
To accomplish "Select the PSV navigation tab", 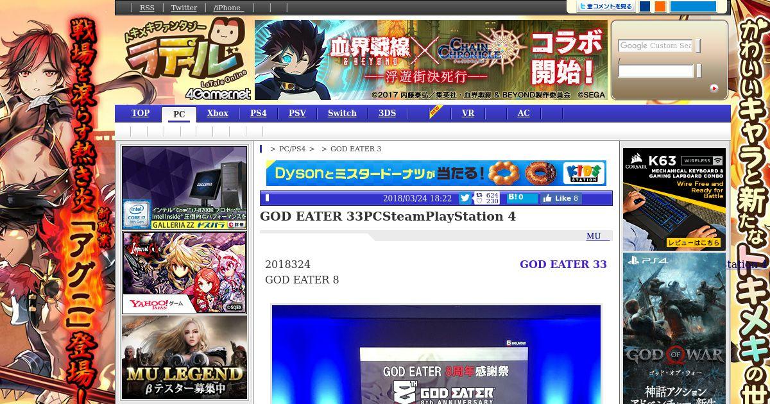I will click(x=297, y=114).
